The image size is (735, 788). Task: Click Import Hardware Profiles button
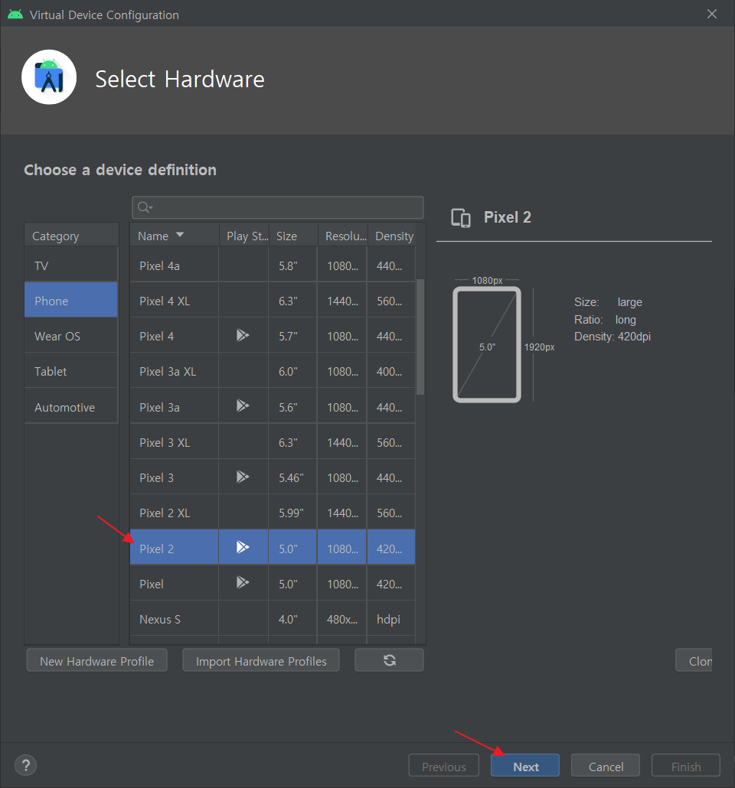(x=261, y=660)
